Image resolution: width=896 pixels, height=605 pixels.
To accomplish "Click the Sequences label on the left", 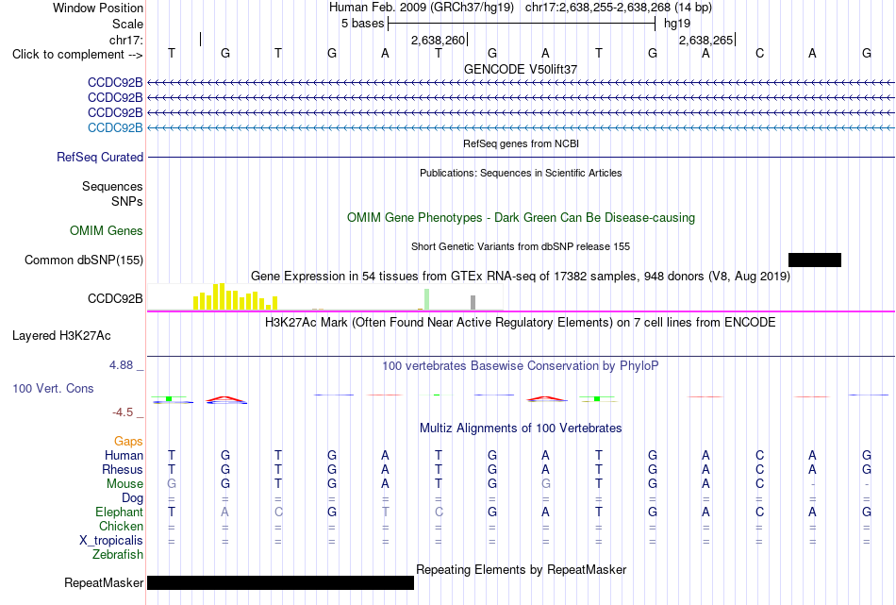I will [x=112, y=187].
